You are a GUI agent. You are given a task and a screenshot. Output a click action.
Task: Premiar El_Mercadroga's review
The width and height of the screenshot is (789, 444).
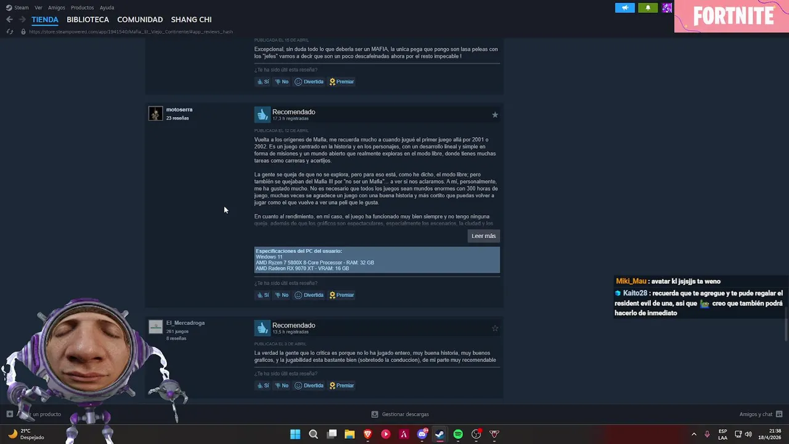point(341,385)
